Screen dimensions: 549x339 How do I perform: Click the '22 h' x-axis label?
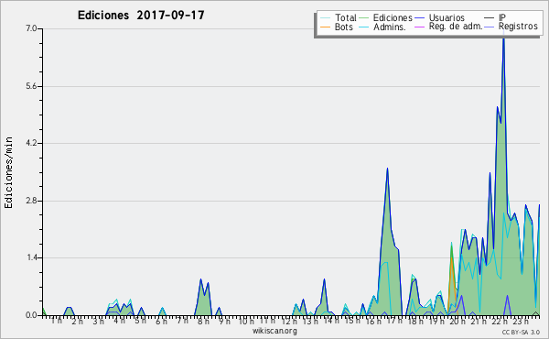500,321
